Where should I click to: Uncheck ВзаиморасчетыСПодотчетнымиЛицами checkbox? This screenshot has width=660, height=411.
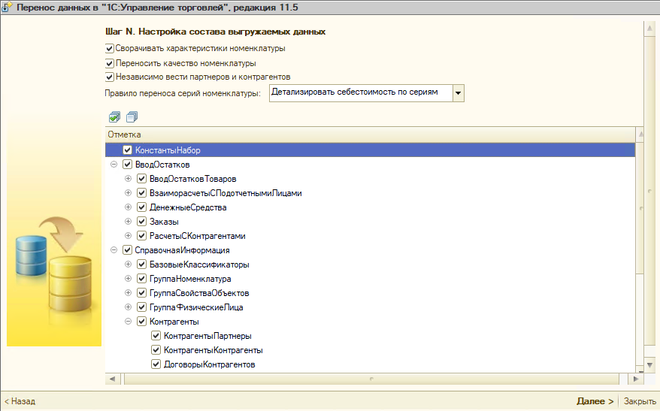pyautogui.click(x=142, y=193)
